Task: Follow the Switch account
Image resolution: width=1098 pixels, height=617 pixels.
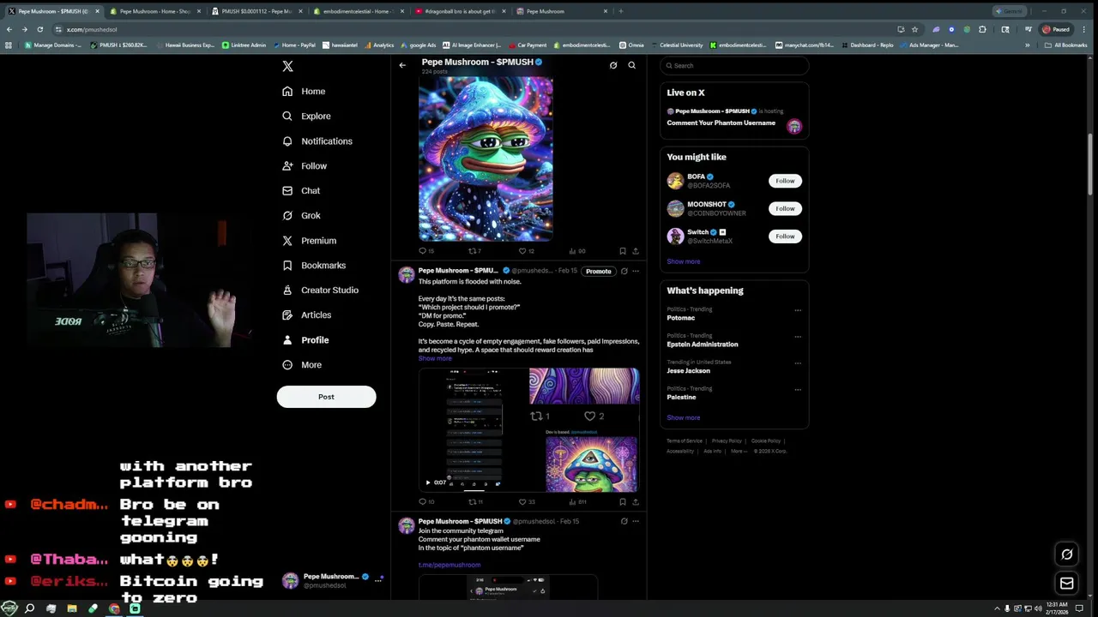Action: pyautogui.click(x=785, y=236)
